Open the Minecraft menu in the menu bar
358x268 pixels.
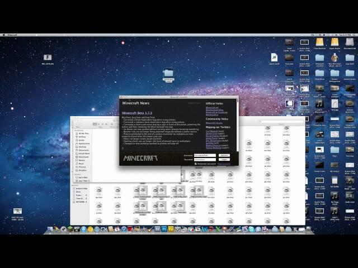pyautogui.click(x=12, y=35)
